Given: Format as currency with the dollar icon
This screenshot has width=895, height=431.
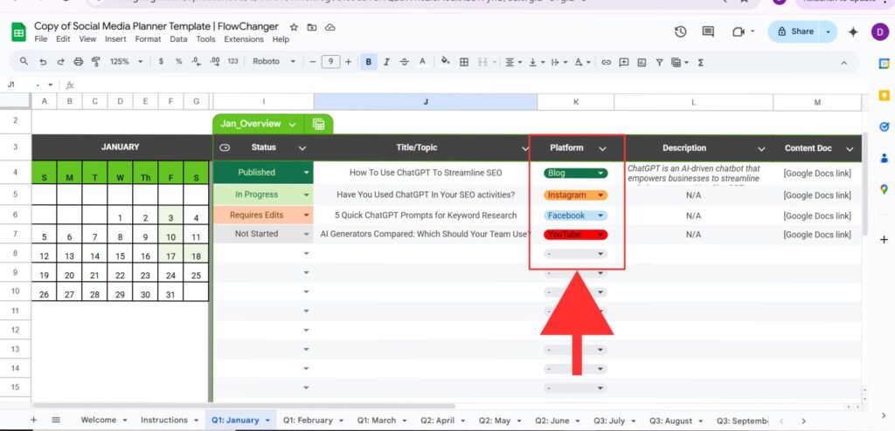Looking at the screenshot, I should click(161, 62).
